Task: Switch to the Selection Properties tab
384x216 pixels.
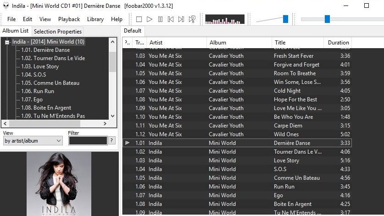Action: click(58, 32)
